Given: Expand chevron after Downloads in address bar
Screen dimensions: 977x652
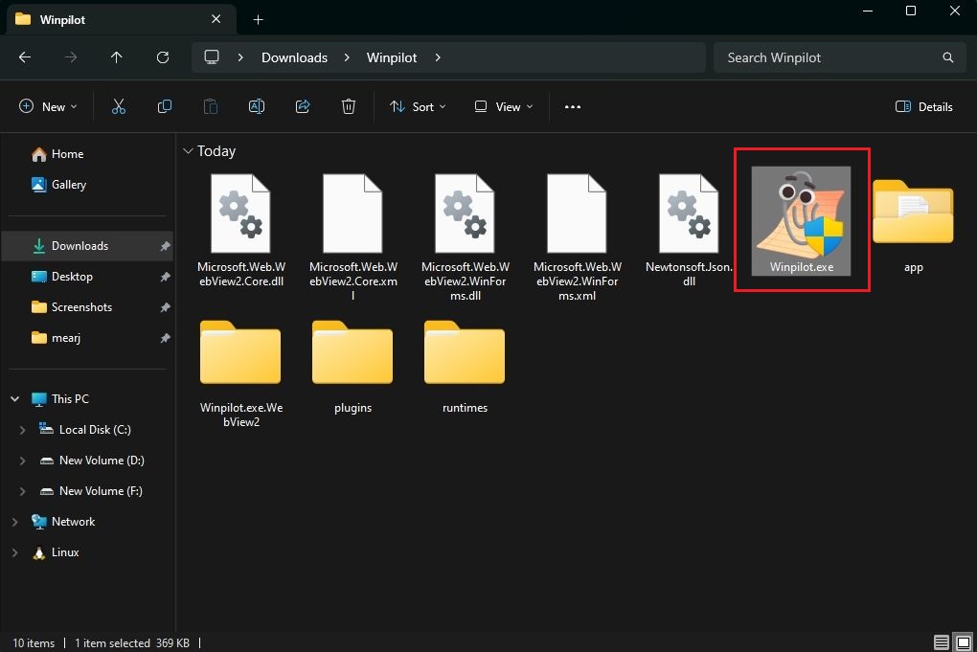Looking at the screenshot, I should [x=347, y=57].
